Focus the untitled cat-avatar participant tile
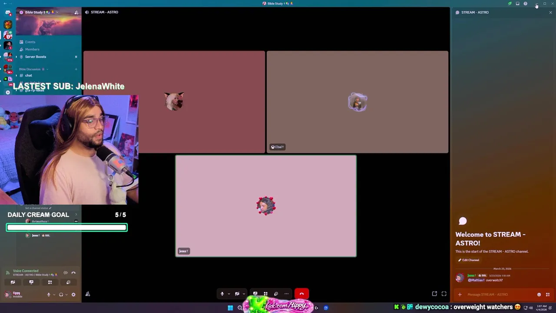Screen dimensions: 556x313 (x=174, y=102)
